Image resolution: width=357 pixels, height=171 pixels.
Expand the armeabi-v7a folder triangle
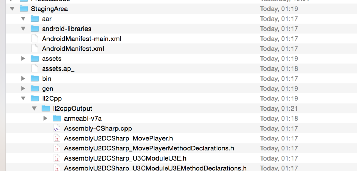(x=45, y=118)
